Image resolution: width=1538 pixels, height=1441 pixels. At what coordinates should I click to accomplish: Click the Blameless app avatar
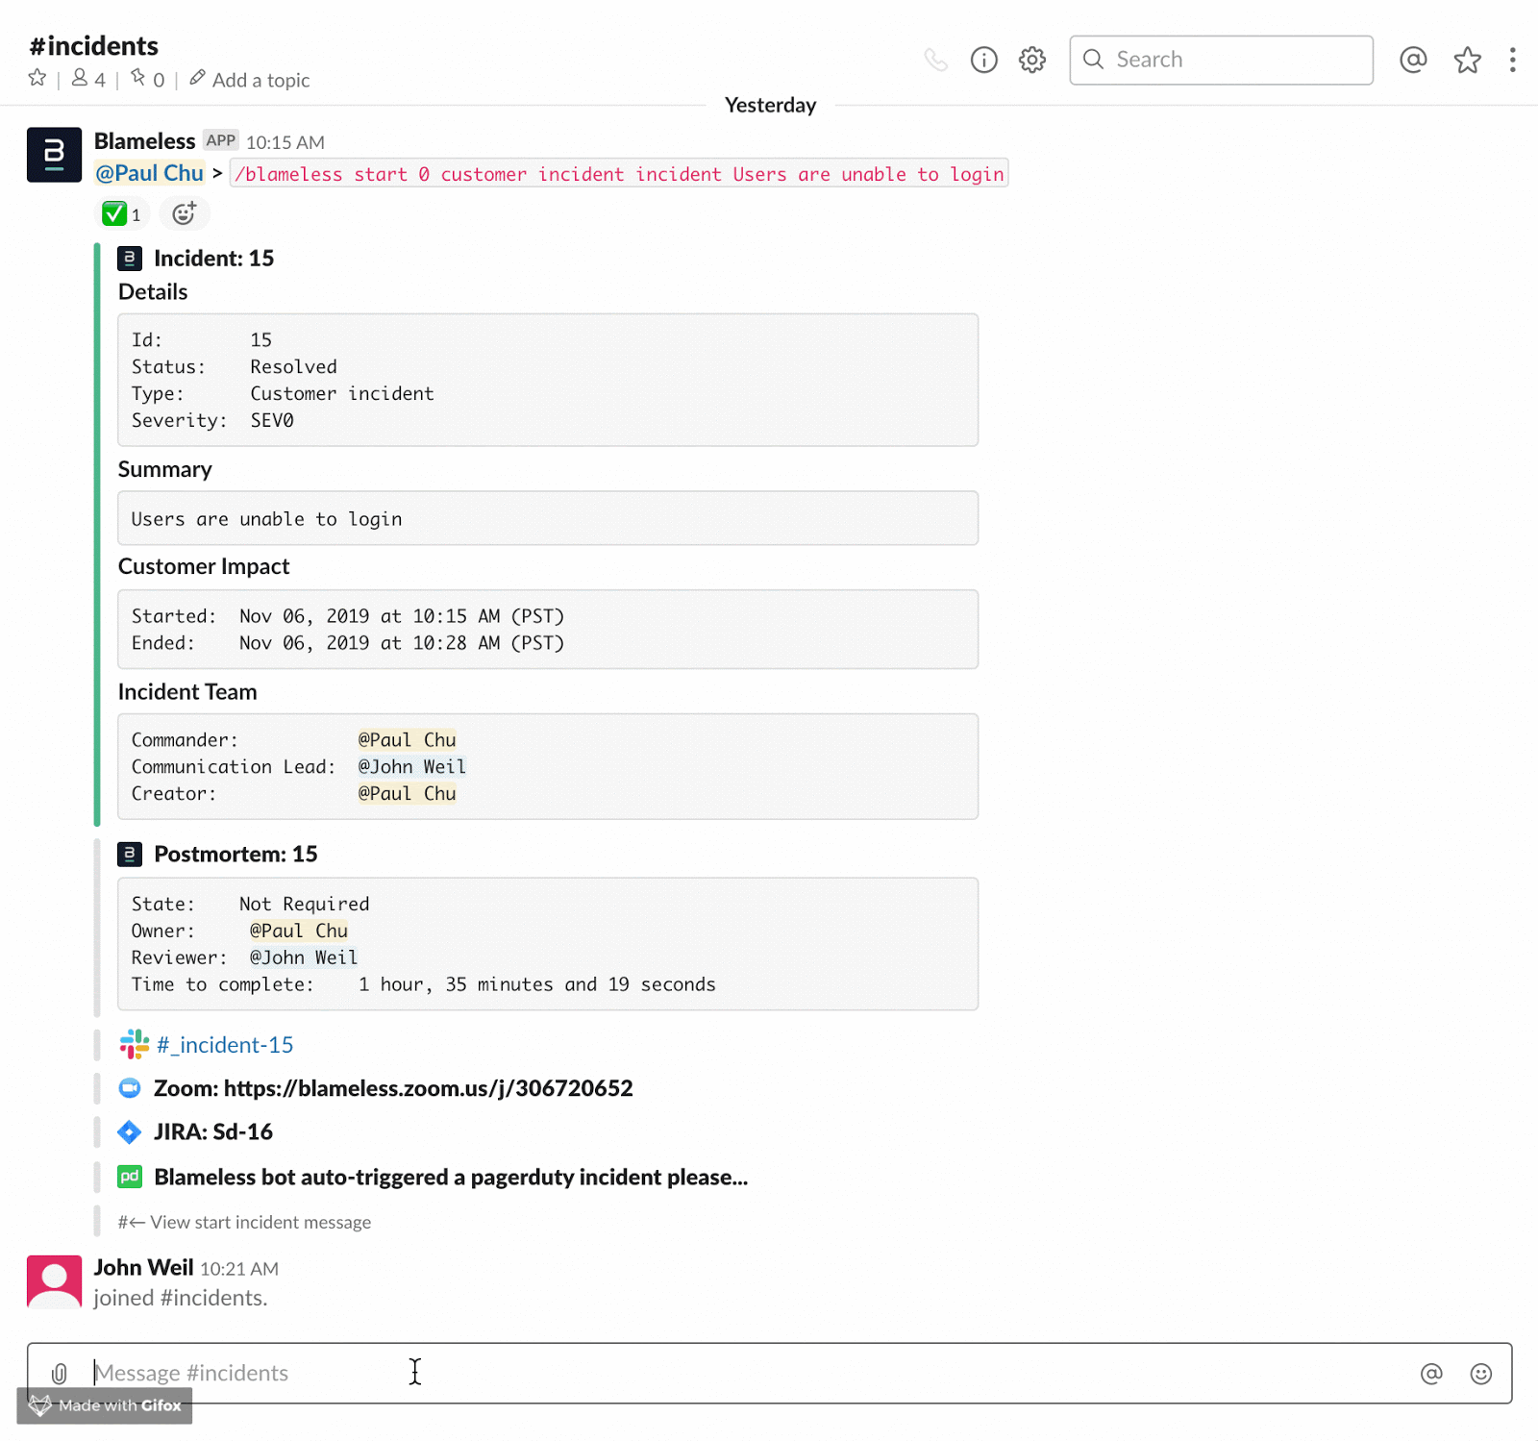click(54, 154)
